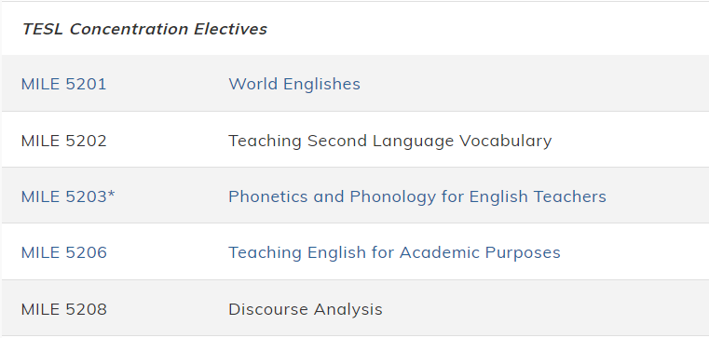Open the World Englishes course link
Screen dimensions: 709x338
pos(294,84)
